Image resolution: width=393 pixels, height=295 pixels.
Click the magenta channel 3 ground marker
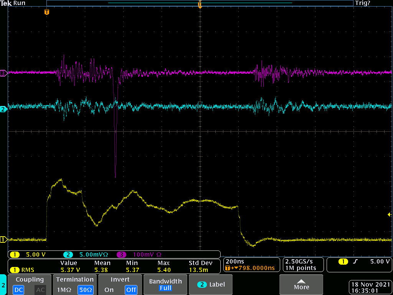point(3,72)
